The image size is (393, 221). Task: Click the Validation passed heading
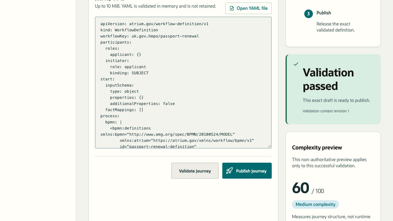(x=328, y=79)
